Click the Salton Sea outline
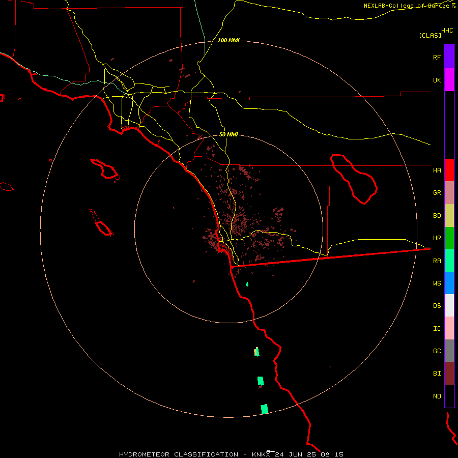The height and width of the screenshot is (458, 458). point(354,179)
